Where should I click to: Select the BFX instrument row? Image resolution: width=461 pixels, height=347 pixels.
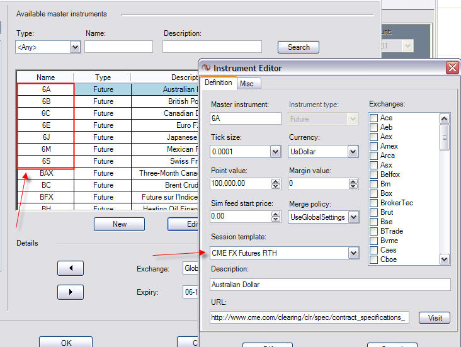pos(108,197)
